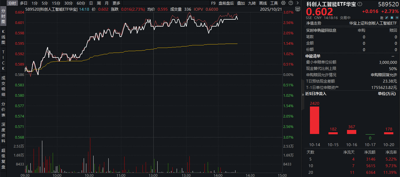
Task: Click the 10-14 net inflow red bar
Action: 315,120
